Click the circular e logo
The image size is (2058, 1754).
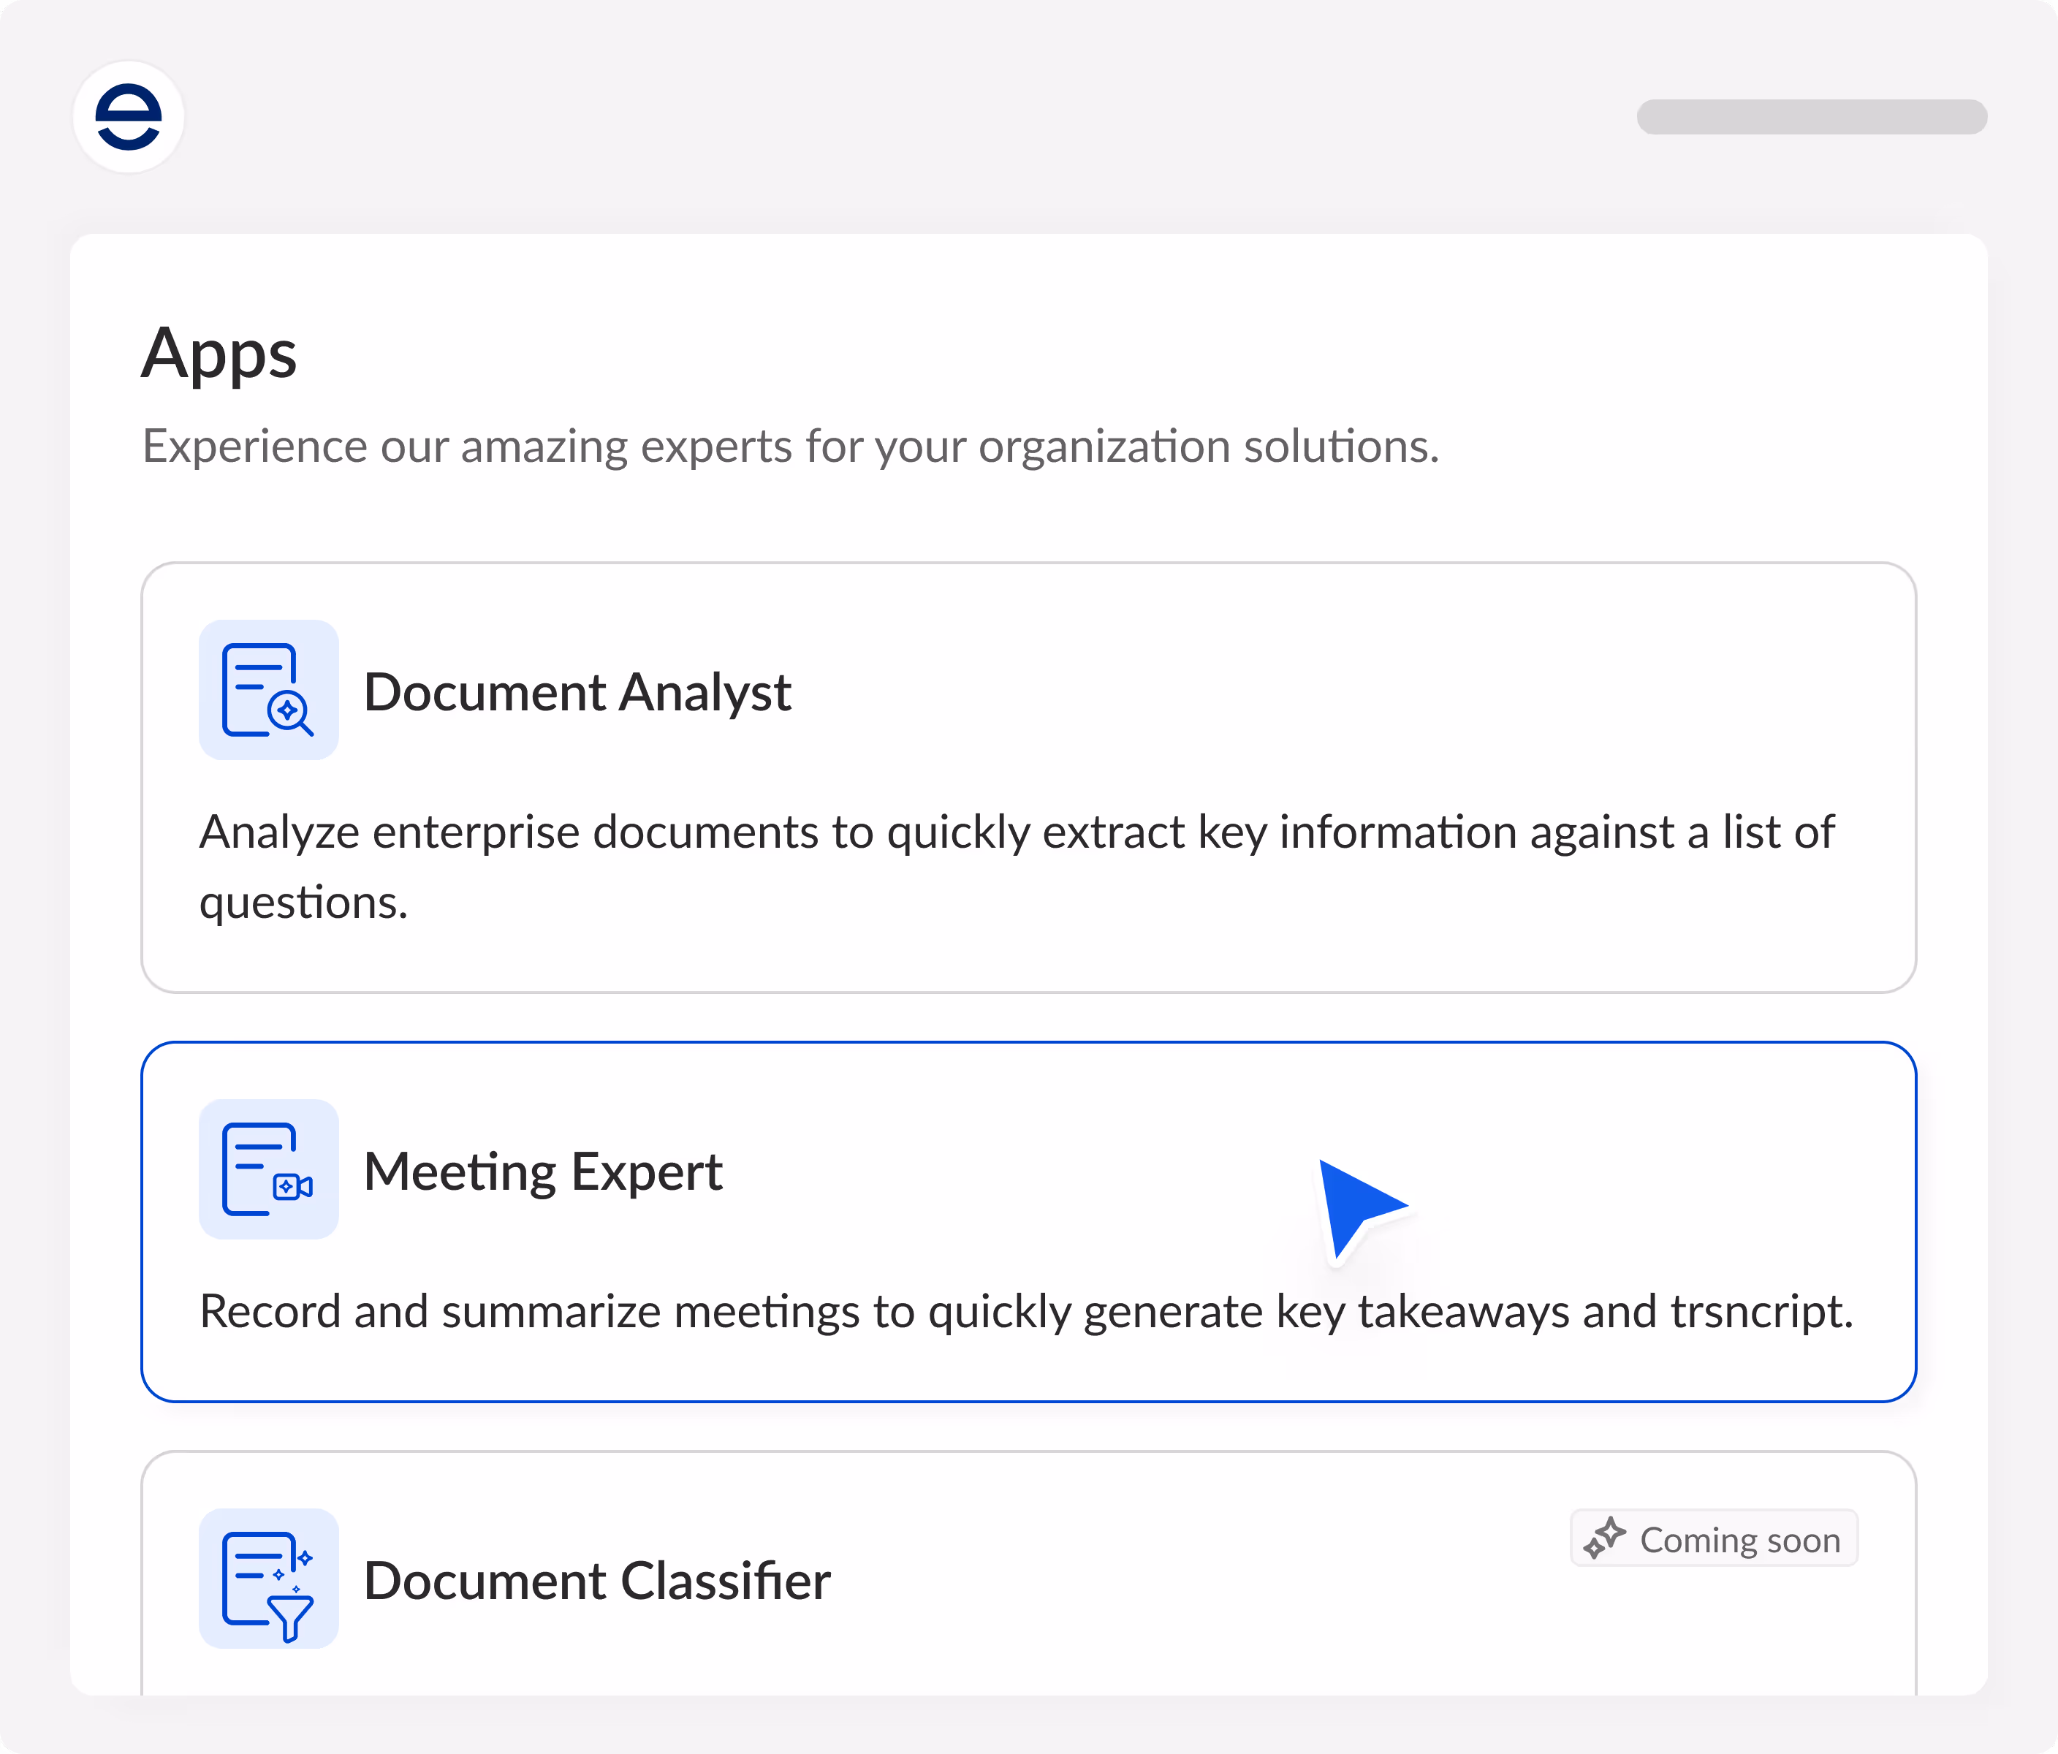[128, 117]
